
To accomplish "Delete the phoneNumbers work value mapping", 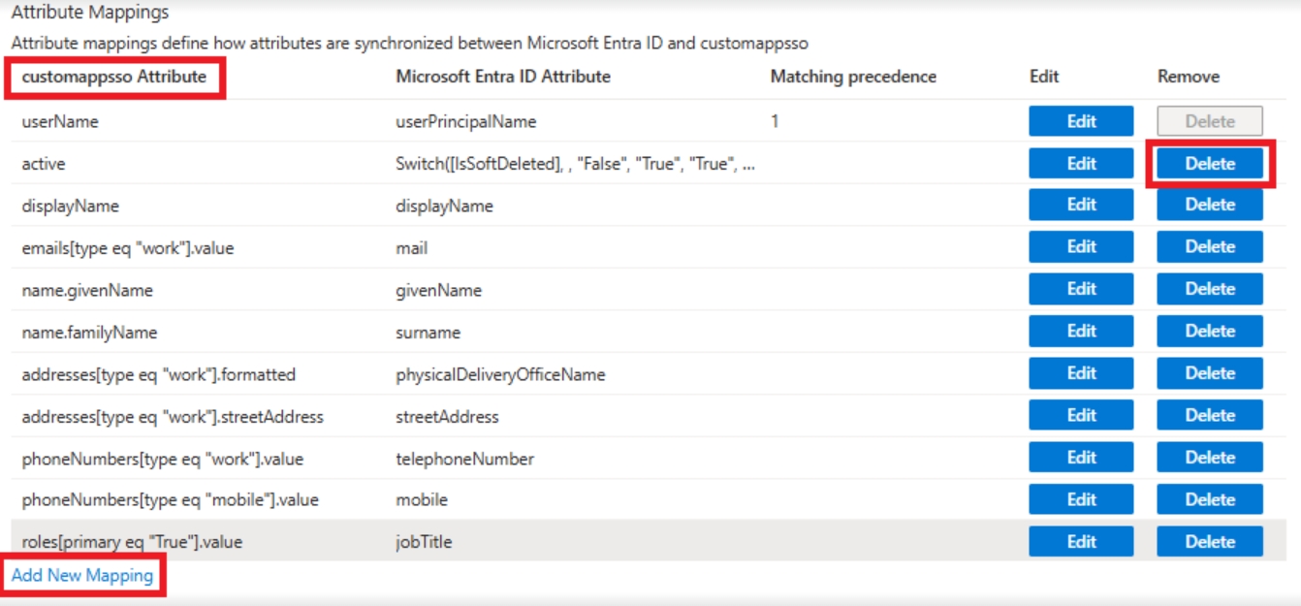I will point(1210,458).
